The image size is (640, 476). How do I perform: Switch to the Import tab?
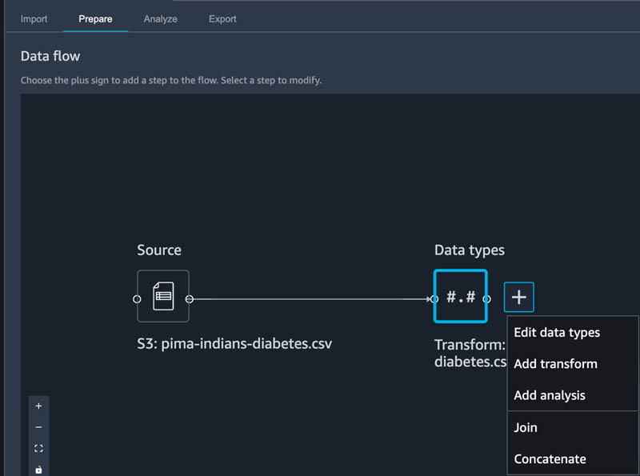click(34, 19)
